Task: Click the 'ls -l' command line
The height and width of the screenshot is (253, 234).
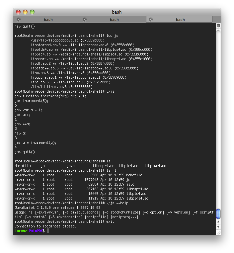Action: [65, 171]
